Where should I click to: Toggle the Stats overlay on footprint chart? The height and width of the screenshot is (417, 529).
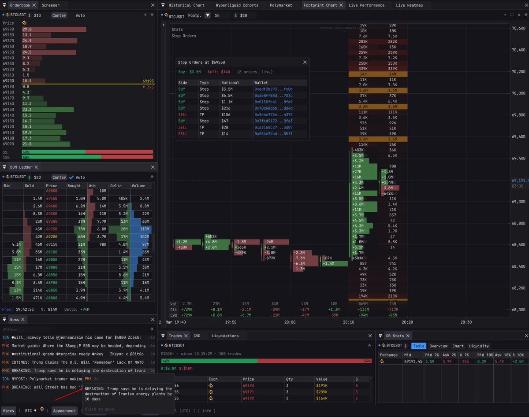pos(177,30)
